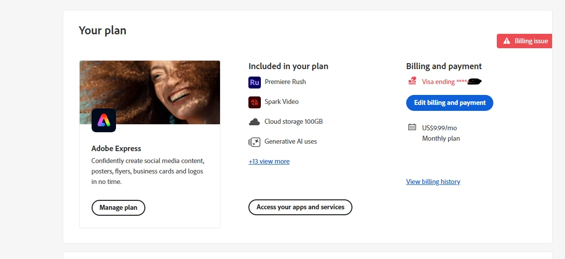Click the Generative AI uses icon
Image resolution: width=565 pixels, height=259 pixels.
[254, 142]
